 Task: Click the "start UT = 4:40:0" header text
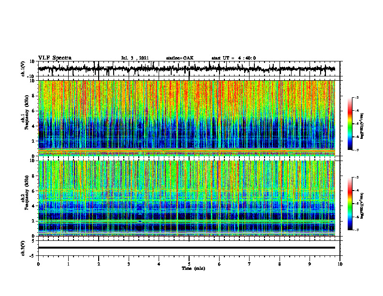tap(234, 58)
